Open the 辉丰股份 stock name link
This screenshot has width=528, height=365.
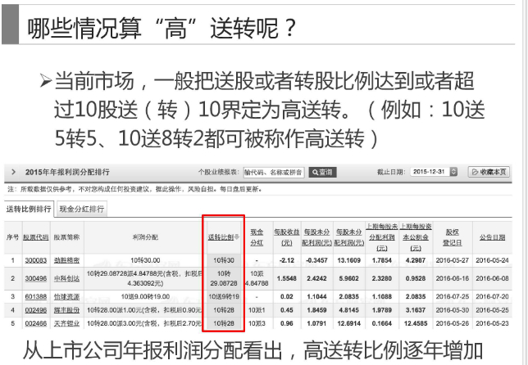tap(66, 310)
